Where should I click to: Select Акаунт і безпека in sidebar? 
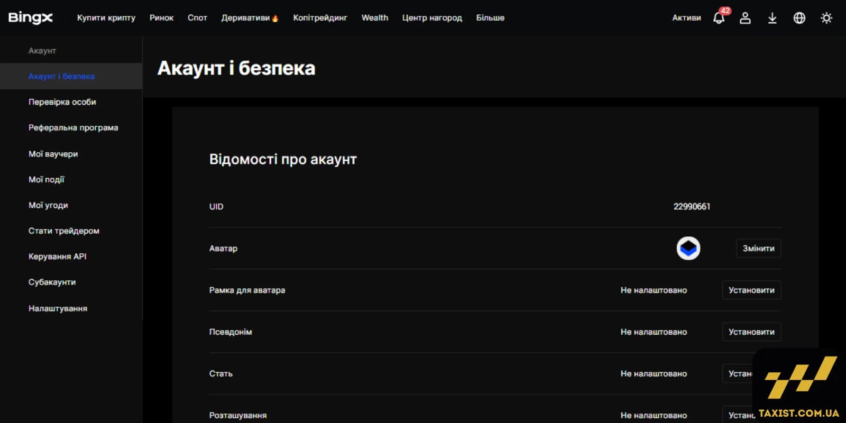point(71,76)
